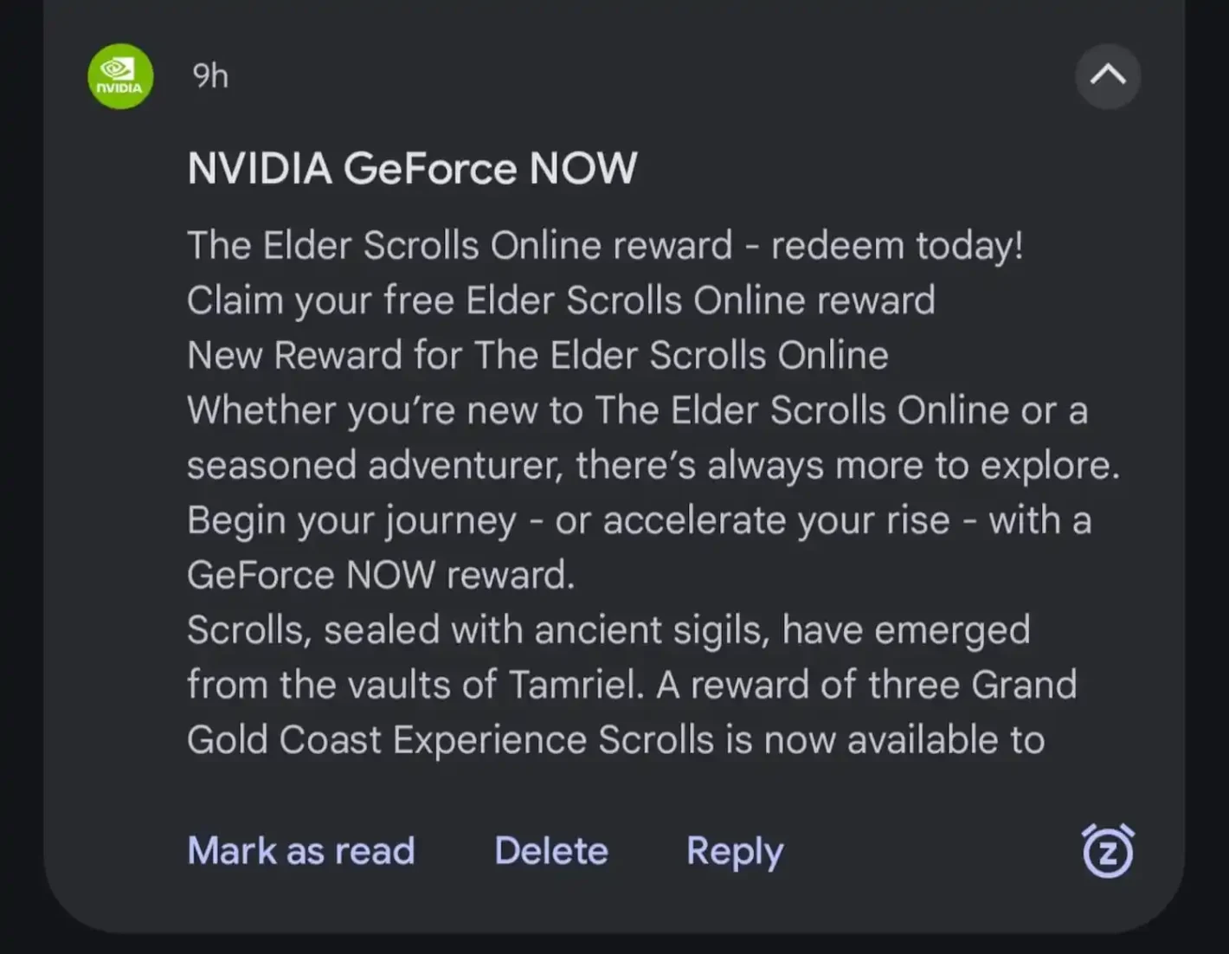Image resolution: width=1229 pixels, height=954 pixels.
Task: Tap the 9h timestamp
Action: click(x=210, y=76)
